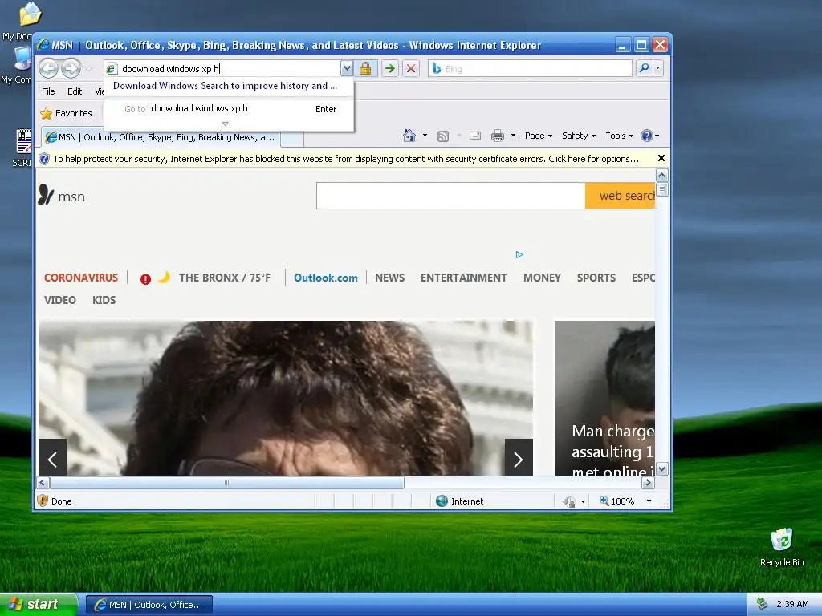Click the Windows start button
Viewport: 822px width, 616px height.
pyautogui.click(x=39, y=605)
